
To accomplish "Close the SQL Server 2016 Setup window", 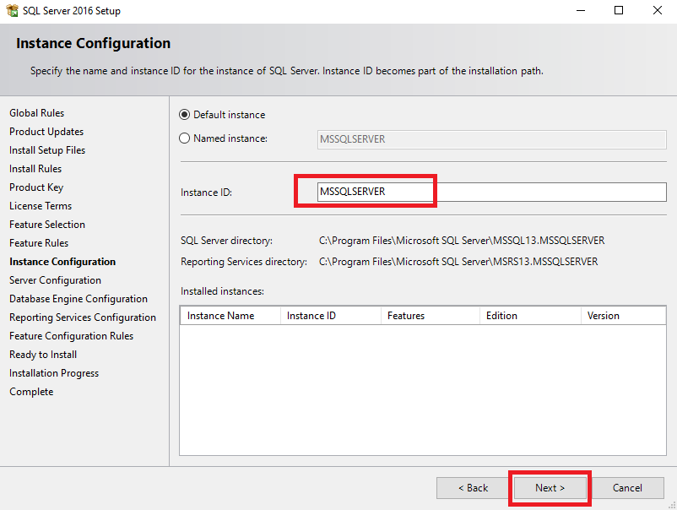I will pyautogui.click(x=657, y=10).
